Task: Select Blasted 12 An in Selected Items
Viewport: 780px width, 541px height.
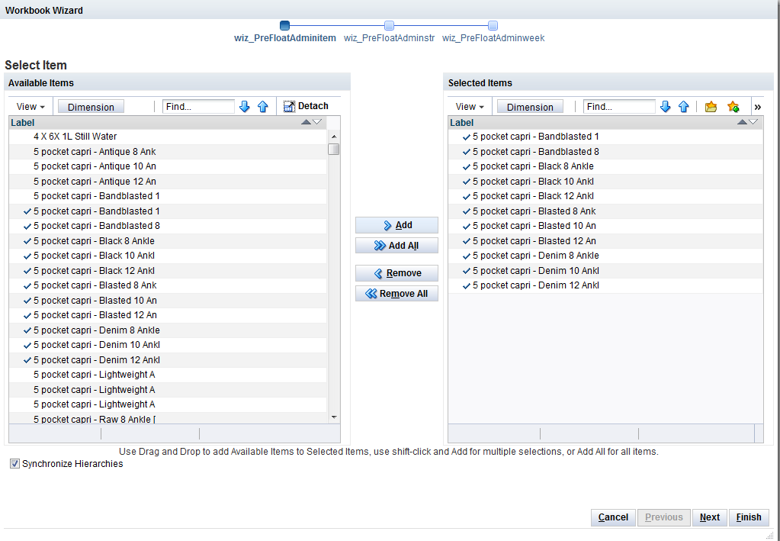Action: [x=605, y=241]
